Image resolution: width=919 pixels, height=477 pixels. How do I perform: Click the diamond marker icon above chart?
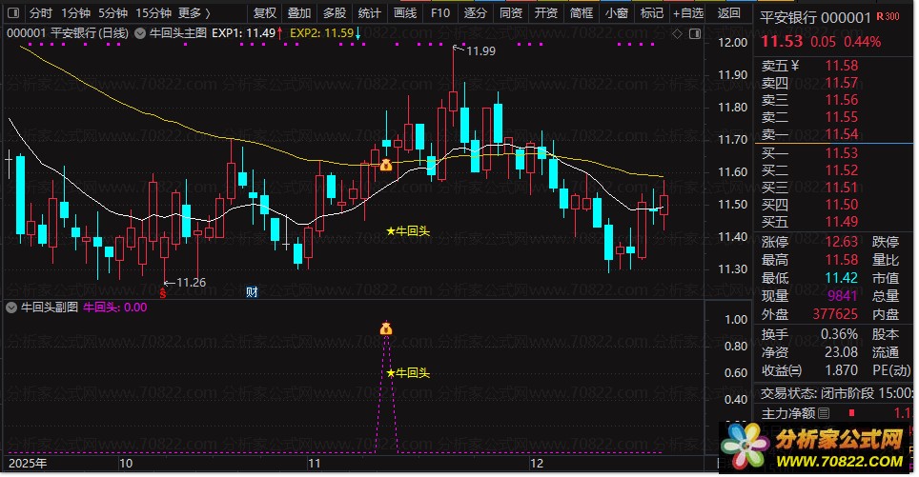pos(677,34)
